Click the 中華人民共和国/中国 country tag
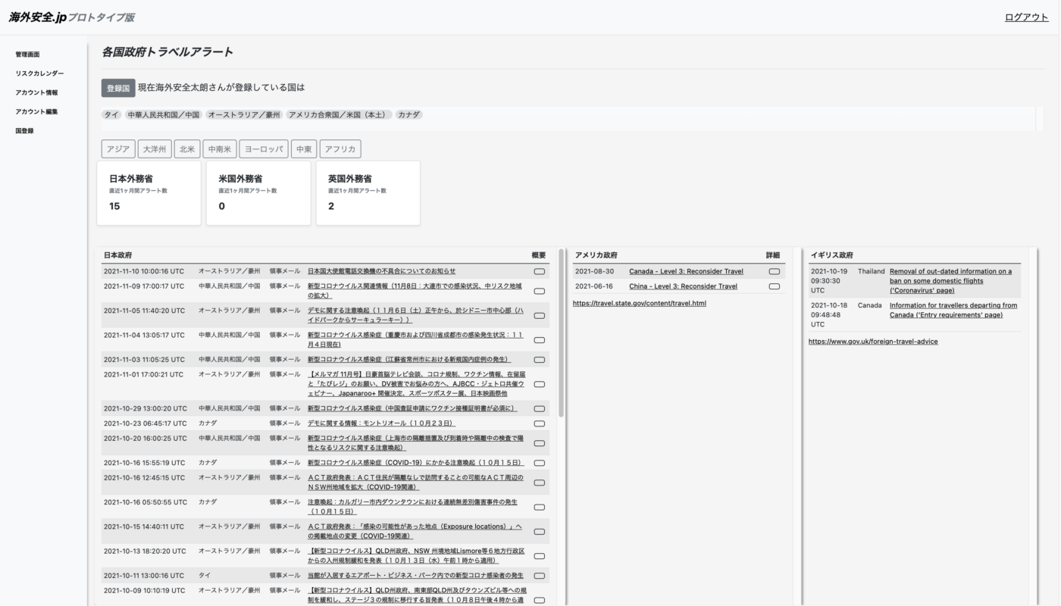1061x606 pixels. pyautogui.click(x=163, y=115)
